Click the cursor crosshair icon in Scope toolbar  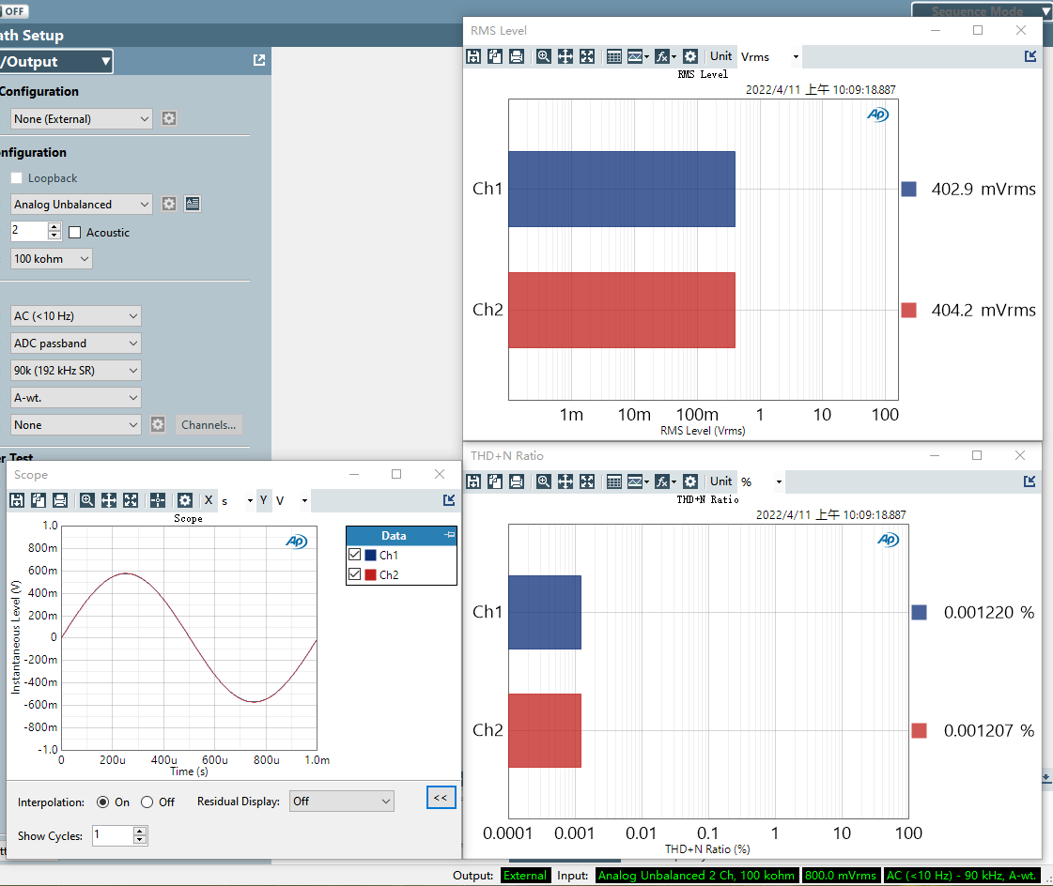pyautogui.click(x=158, y=500)
